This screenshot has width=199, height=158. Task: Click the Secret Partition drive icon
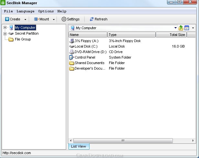tap(11, 33)
